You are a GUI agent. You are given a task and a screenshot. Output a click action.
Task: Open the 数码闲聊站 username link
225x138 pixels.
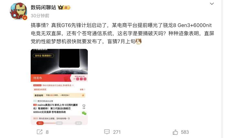pyautogui.click(x=43, y=7)
